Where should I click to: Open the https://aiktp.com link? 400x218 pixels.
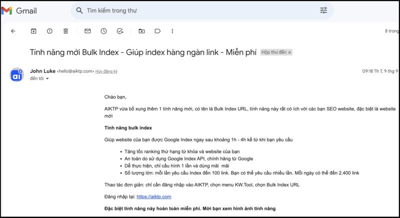pos(154,196)
